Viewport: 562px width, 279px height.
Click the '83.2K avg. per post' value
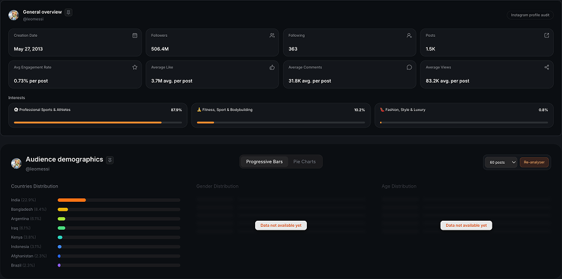pyautogui.click(x=447, y=81)
